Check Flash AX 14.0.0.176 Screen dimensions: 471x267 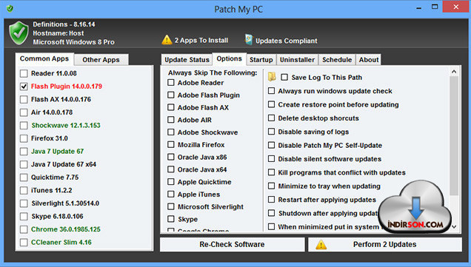[24, 99]
